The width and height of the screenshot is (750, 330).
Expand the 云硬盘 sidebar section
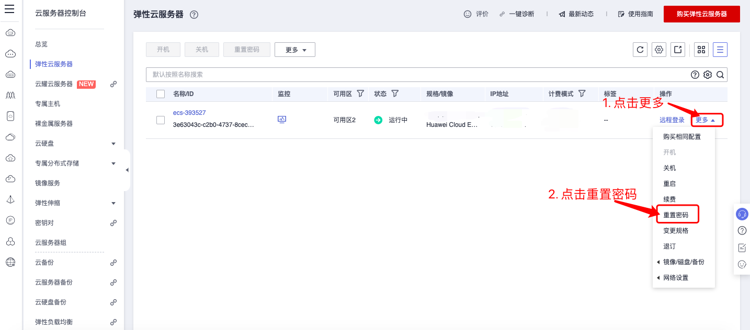pos(113,144)
